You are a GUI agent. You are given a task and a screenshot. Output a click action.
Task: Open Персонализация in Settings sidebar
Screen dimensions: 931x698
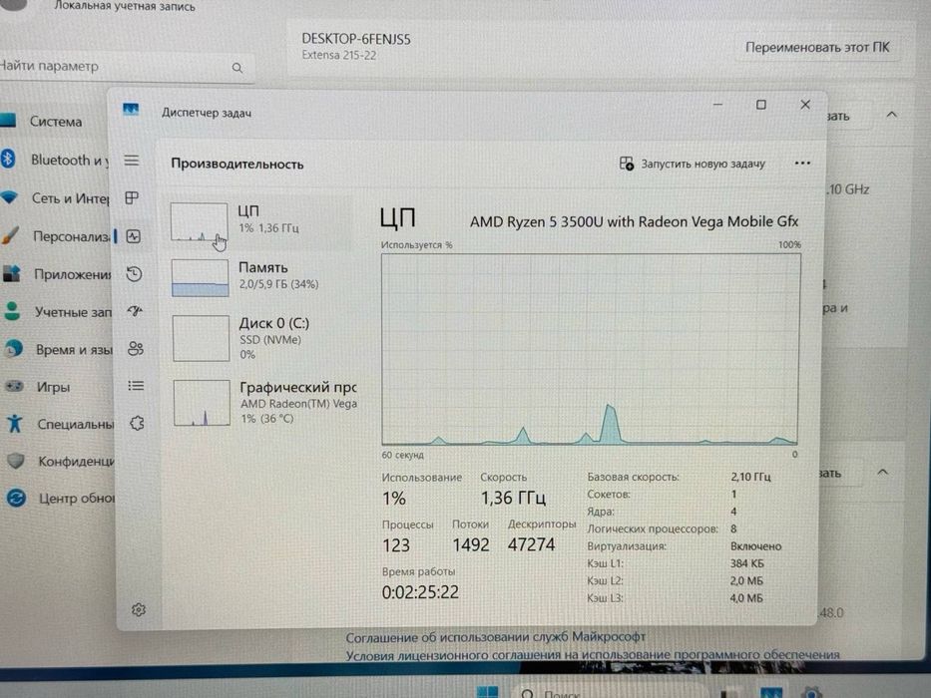tap(57, 236)
